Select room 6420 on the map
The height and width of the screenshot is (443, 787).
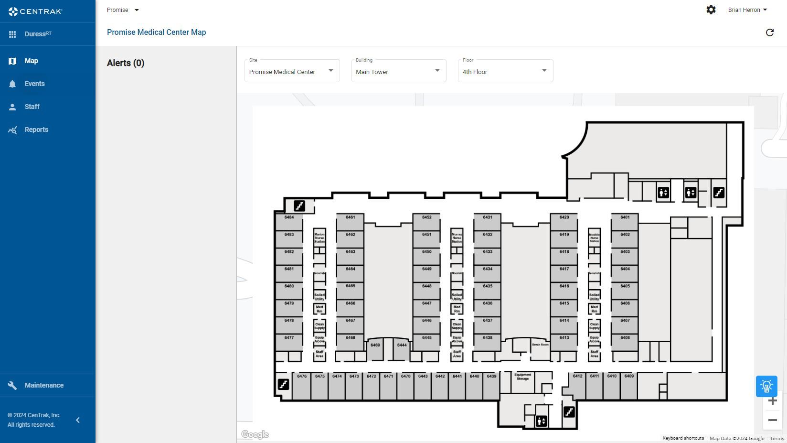pyautogui.click(x=564, y=222)
